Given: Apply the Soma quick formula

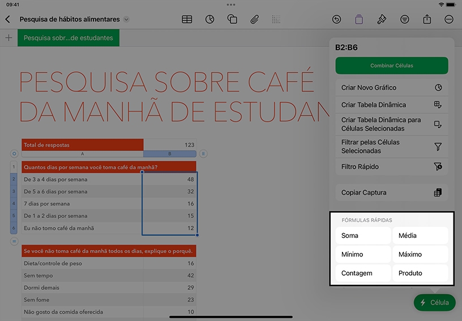Looking at the screenshot, I should pyautogui.click(x=363, y=236).
